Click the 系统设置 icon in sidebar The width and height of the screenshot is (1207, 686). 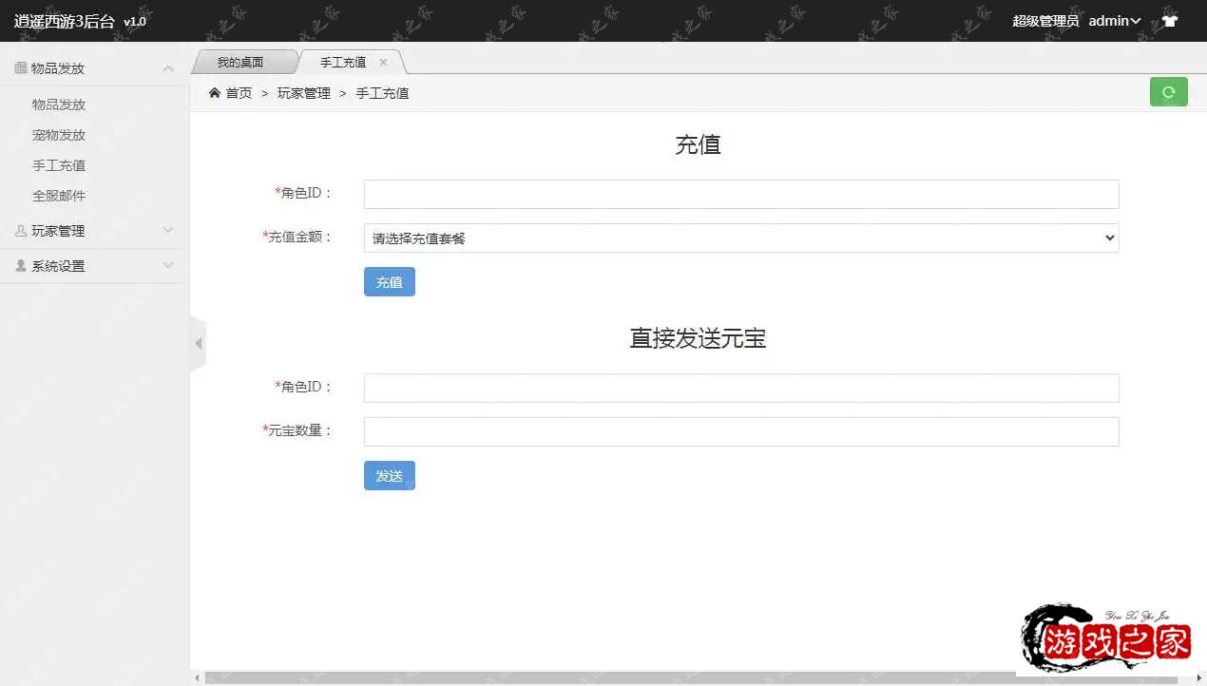tap(23, 265)
